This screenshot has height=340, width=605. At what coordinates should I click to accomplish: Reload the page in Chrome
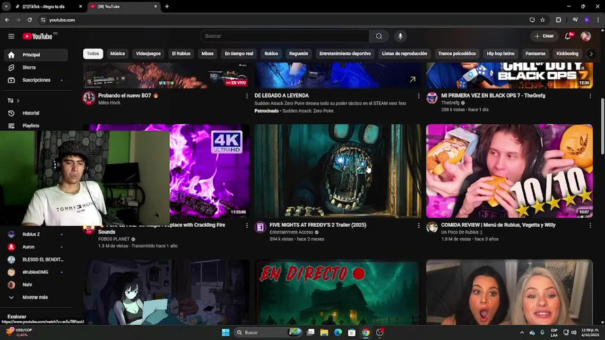coord(29,20)
